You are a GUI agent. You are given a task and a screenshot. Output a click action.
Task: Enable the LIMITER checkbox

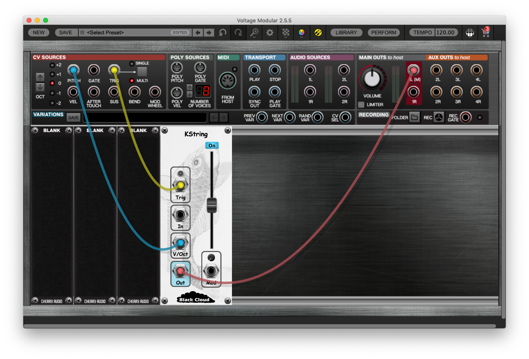click(362, 105)
